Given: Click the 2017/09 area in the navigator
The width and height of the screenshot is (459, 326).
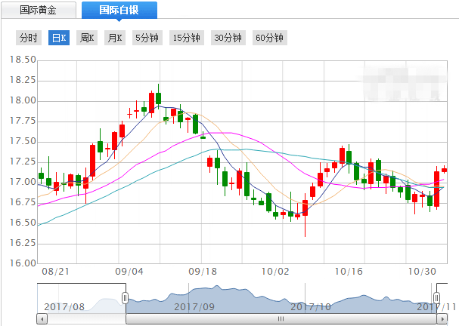Looking at the screenshot, I should (x=196, y=306).
